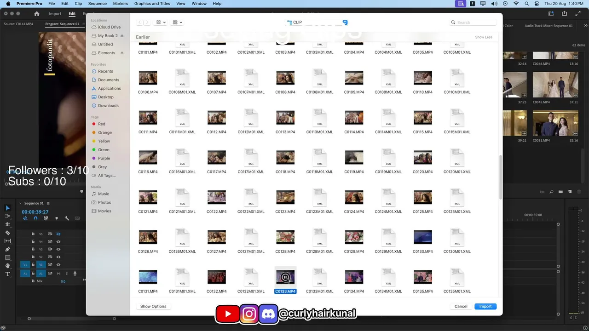
Task: Toggle V5 track output eye
Action: [58, 234]
